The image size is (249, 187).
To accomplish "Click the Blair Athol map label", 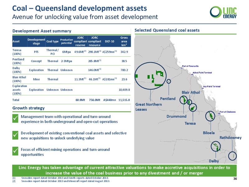I will pyautogui.click(x=190, y=92).
